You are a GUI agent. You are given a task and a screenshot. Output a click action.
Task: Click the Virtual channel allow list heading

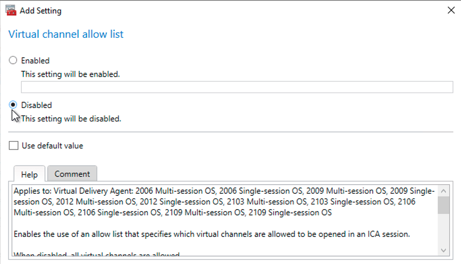click(66, 35)
